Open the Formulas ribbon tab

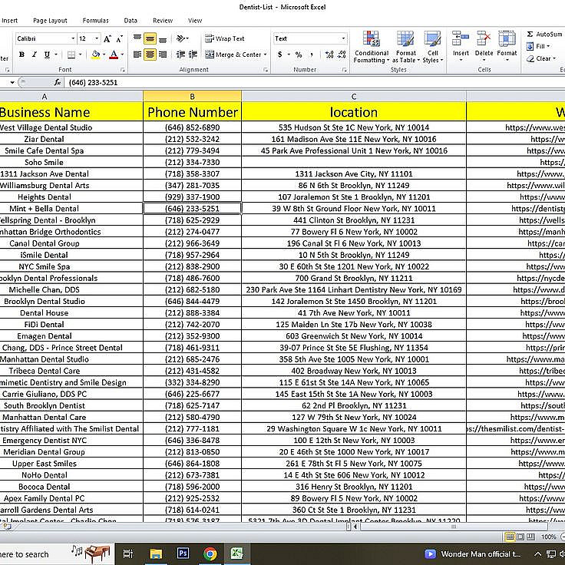point(95,21)
